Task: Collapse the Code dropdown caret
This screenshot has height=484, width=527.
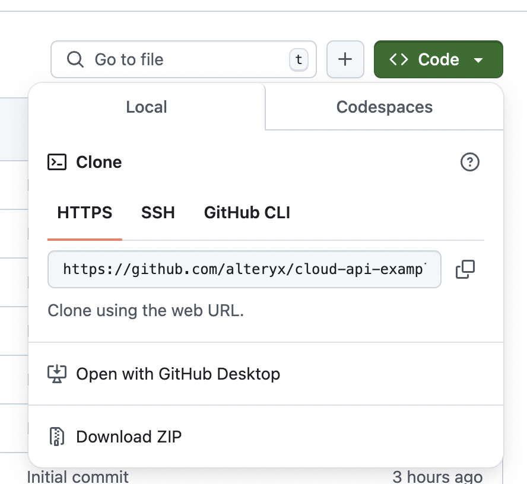Action: [x=478, y=60]
